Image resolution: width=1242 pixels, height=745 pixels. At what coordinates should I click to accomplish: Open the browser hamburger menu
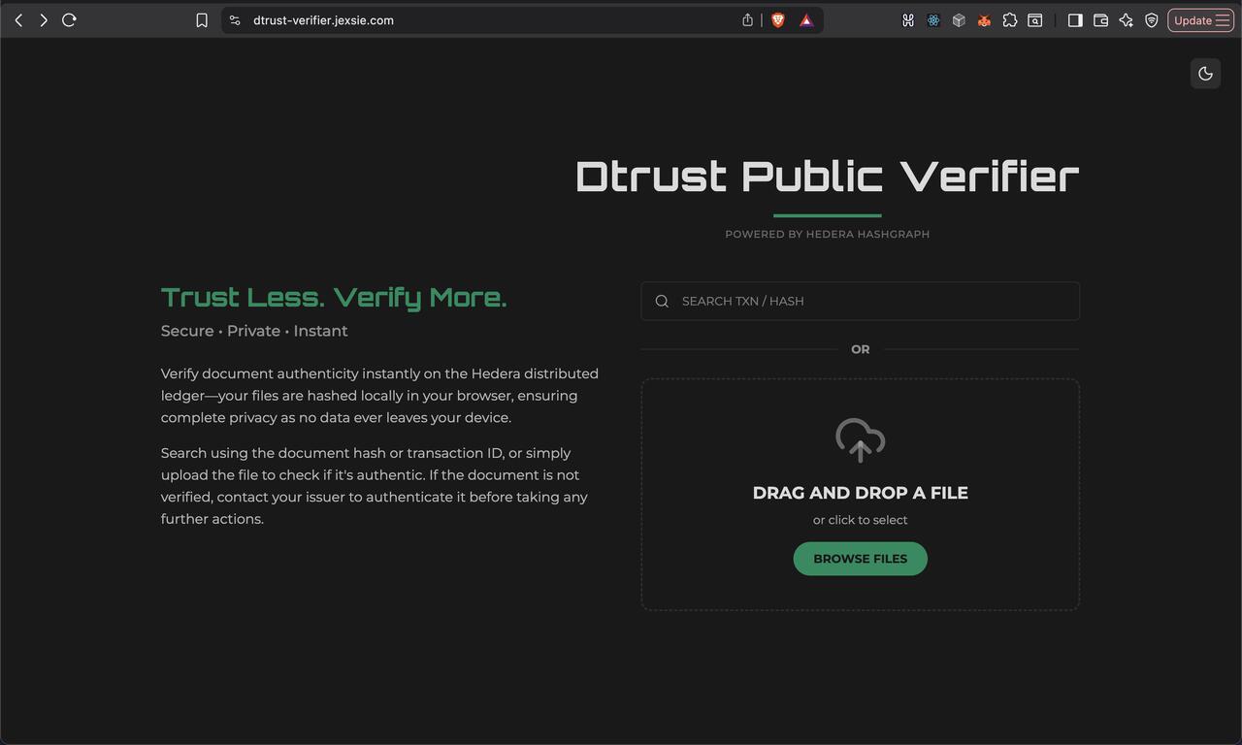point(1223,20)
